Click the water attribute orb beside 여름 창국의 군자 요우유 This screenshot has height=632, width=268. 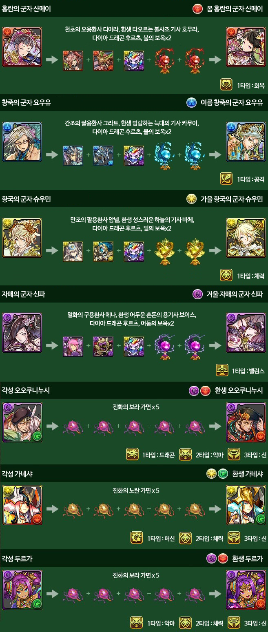(x=191, y=102)
